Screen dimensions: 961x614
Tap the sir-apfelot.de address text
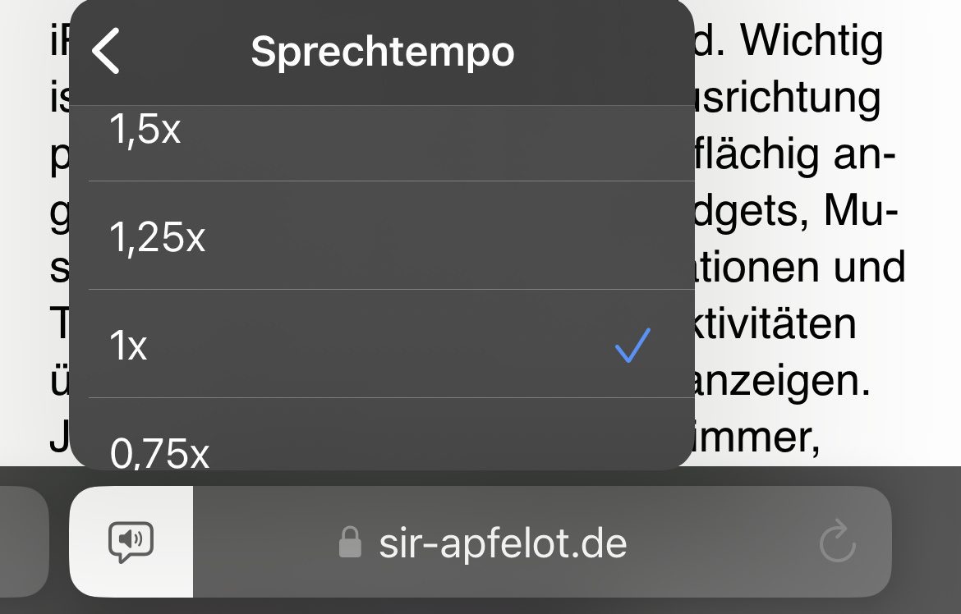(x=503, y=543)
